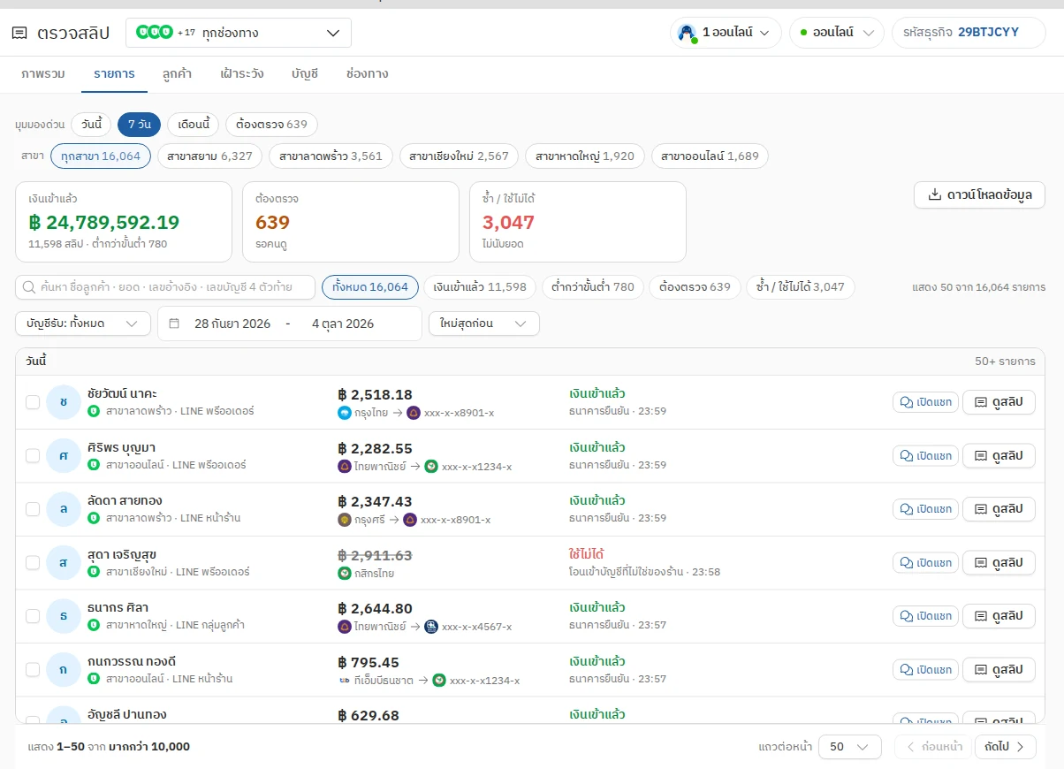Click the ทีเอ็มบีธนชาต bank icon
Screen dimensions: 1064x769
345,681
